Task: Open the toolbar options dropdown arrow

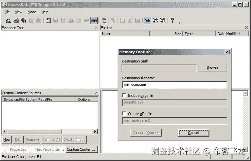Action: pyautogui.click(x=179, y=23)
